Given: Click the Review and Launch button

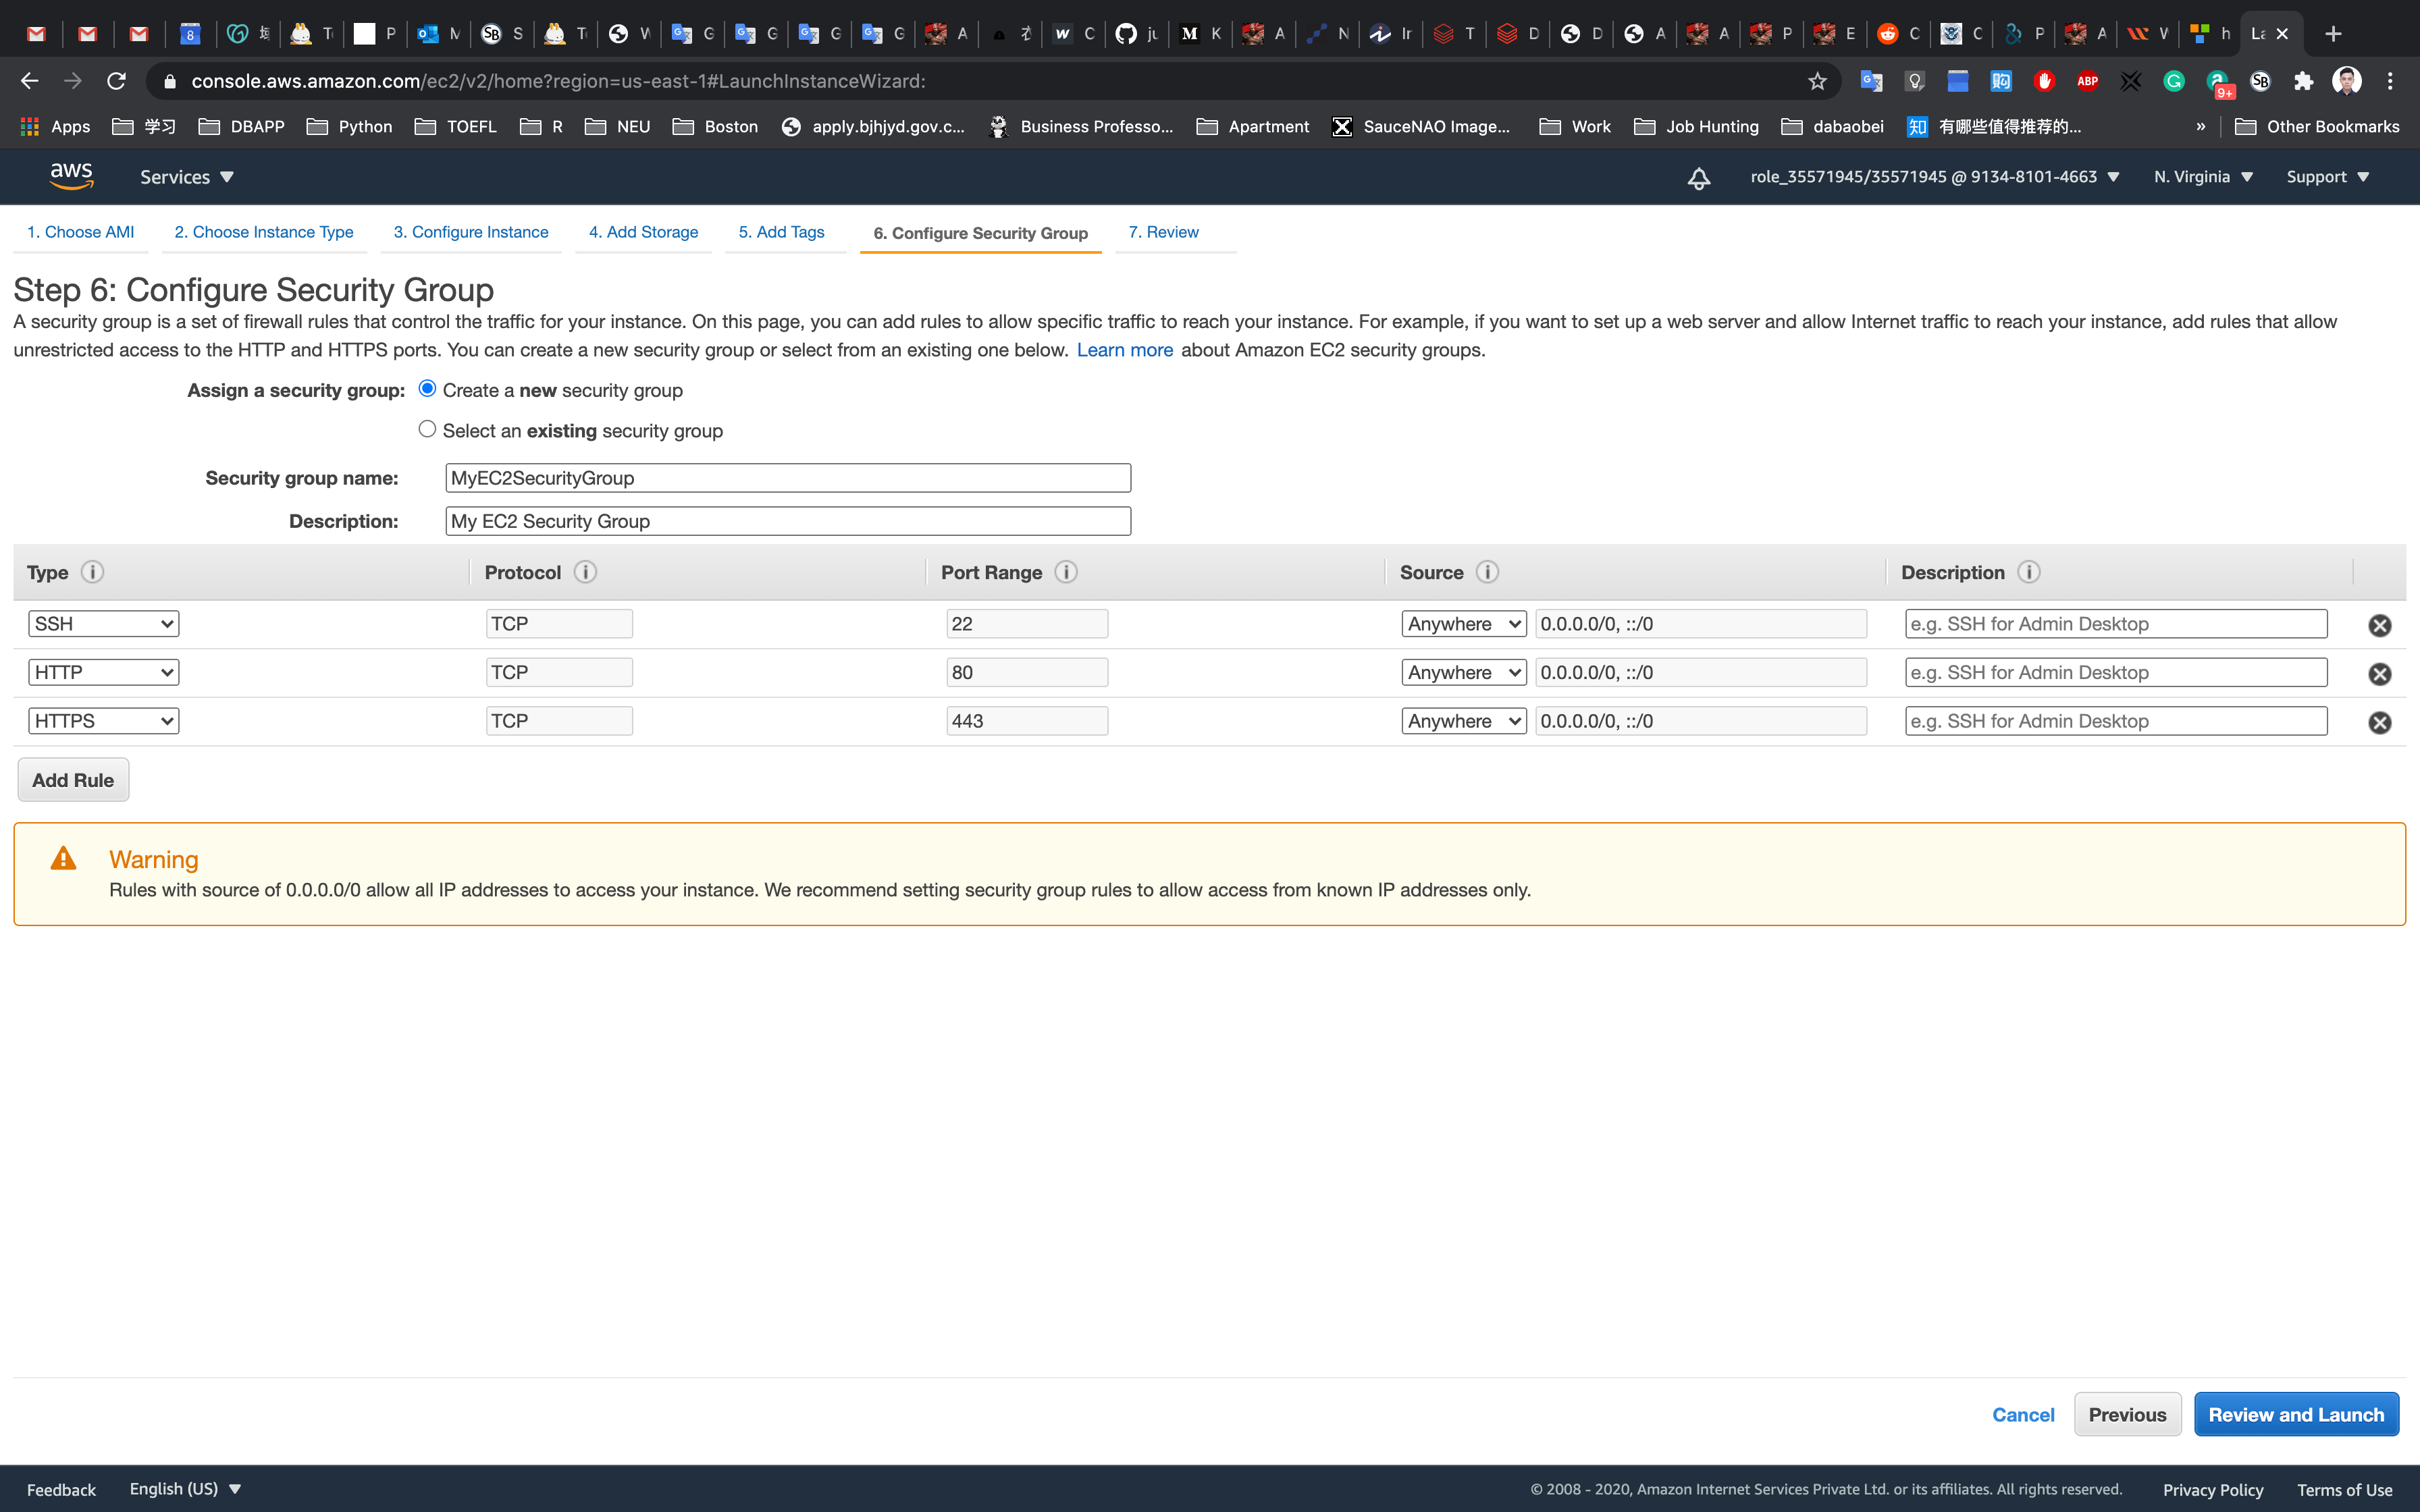Looking at the screenshot, I should click(x=2295, y=1414).
